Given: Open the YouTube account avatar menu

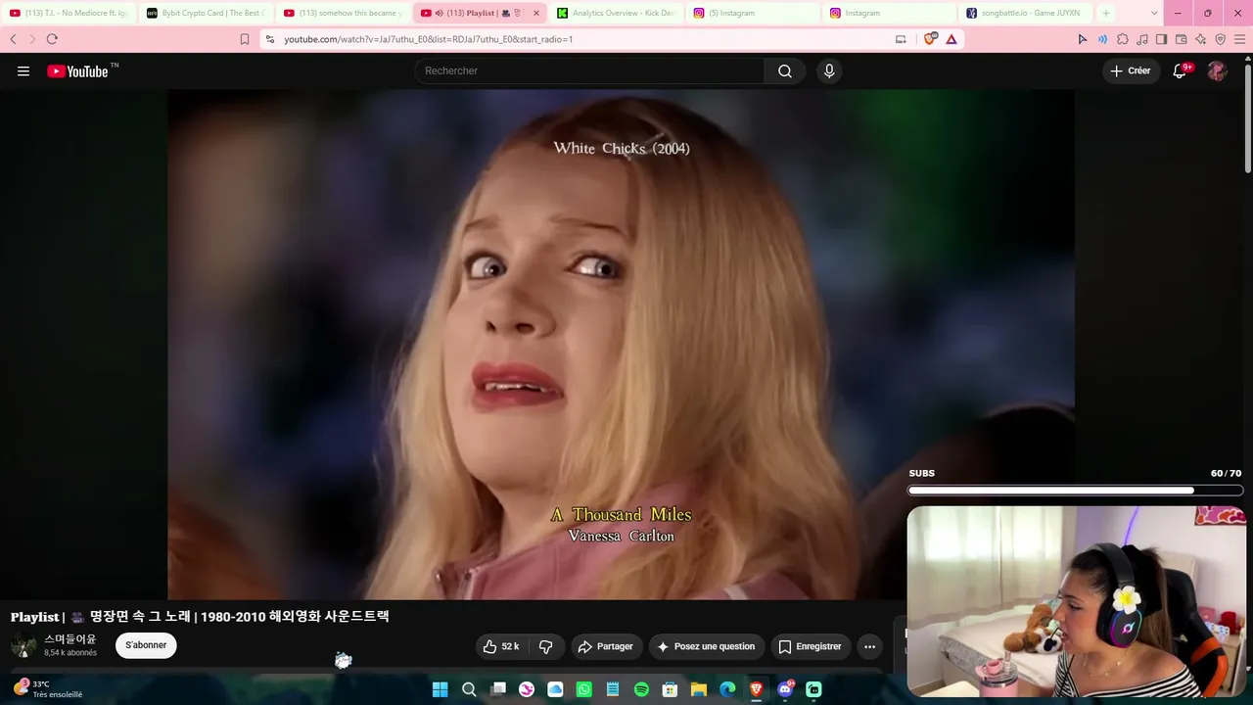Looking at the screenshot, I should tap(1217, 70).
